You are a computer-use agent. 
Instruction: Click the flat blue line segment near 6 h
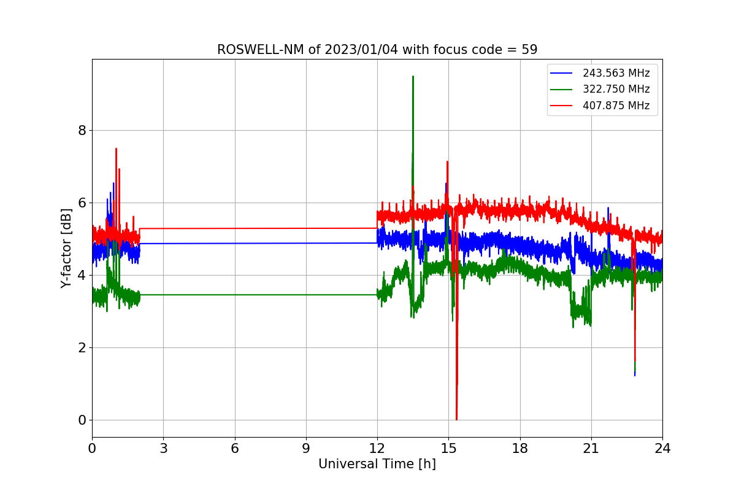point(235,243)
